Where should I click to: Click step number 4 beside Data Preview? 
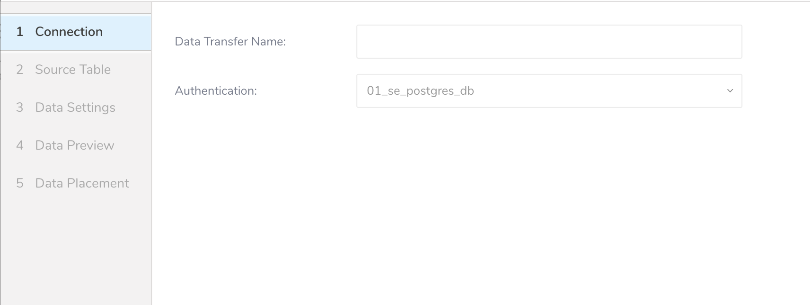(x=19, y=145)
